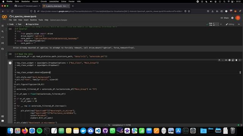This screenshot has height=136, width=243.
Task: Open the Insert menu in Colab
Action: pyautogui.click(x=26, y=20)
